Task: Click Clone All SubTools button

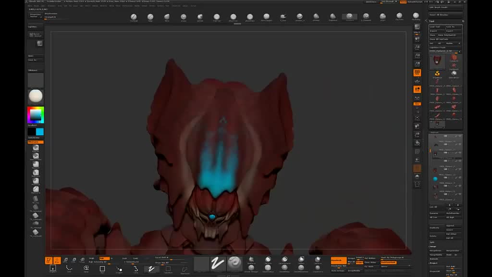Action: pyautogui.click(x=445, y=39)
